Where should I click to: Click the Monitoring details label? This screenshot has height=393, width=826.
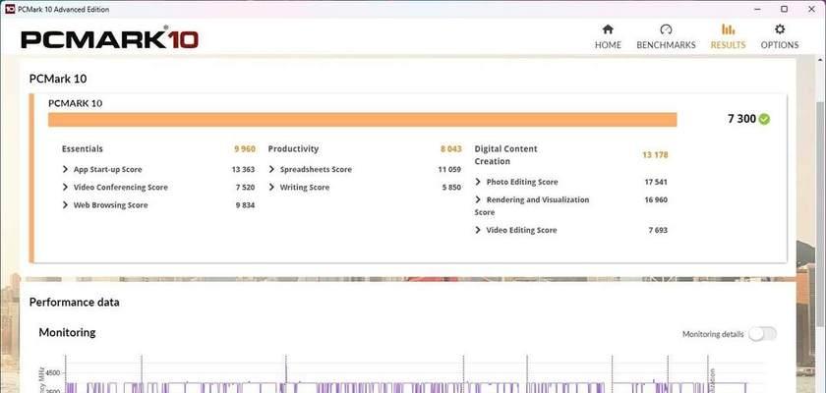tap(713, 334)
